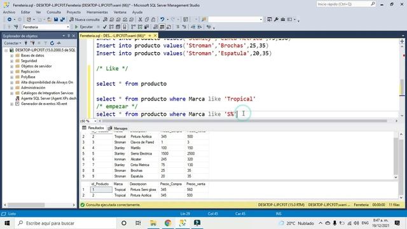Toggle Include Actual Execution Plan
This screenshot has height=229, width=407.
coord(133,27)
